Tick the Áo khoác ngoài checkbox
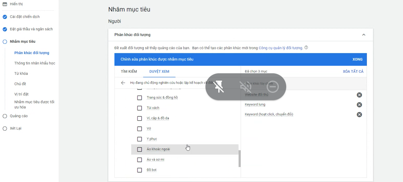The image size is (403, 182). [x=139, y=149]
